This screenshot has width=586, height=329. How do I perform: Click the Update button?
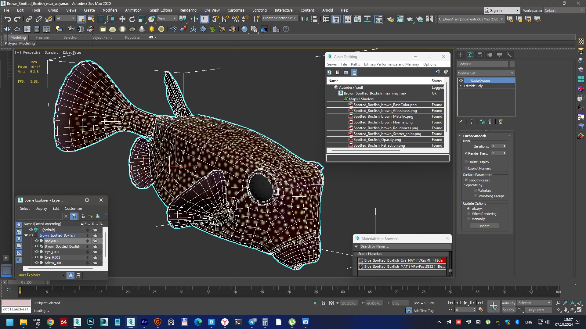coord(484,226)
